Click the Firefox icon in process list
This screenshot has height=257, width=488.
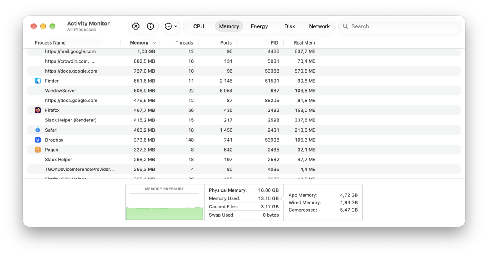pos(38,110)
